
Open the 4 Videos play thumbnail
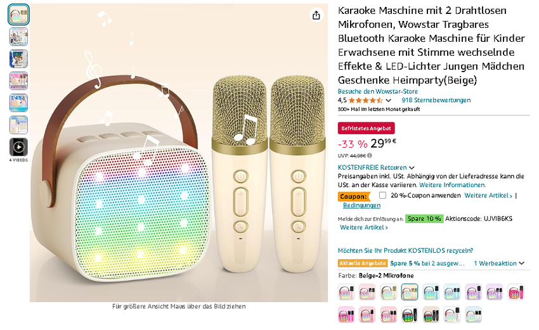point(18,147)
